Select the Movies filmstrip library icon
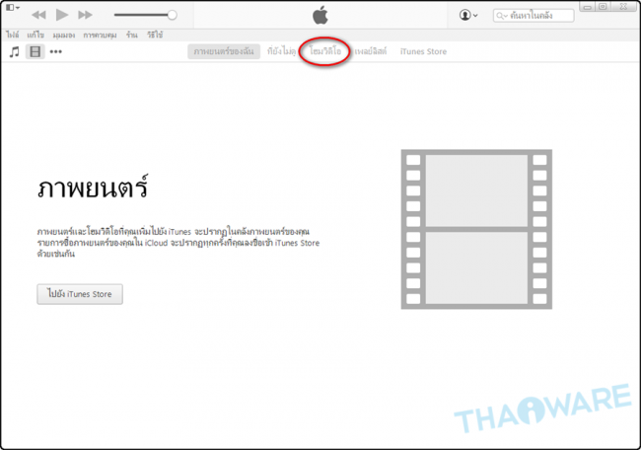 pos(36,52)
